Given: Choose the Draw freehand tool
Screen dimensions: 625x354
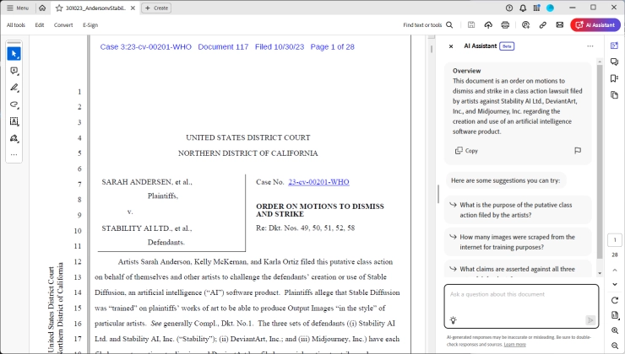Looking at the screenshot, I should (14, 105).
